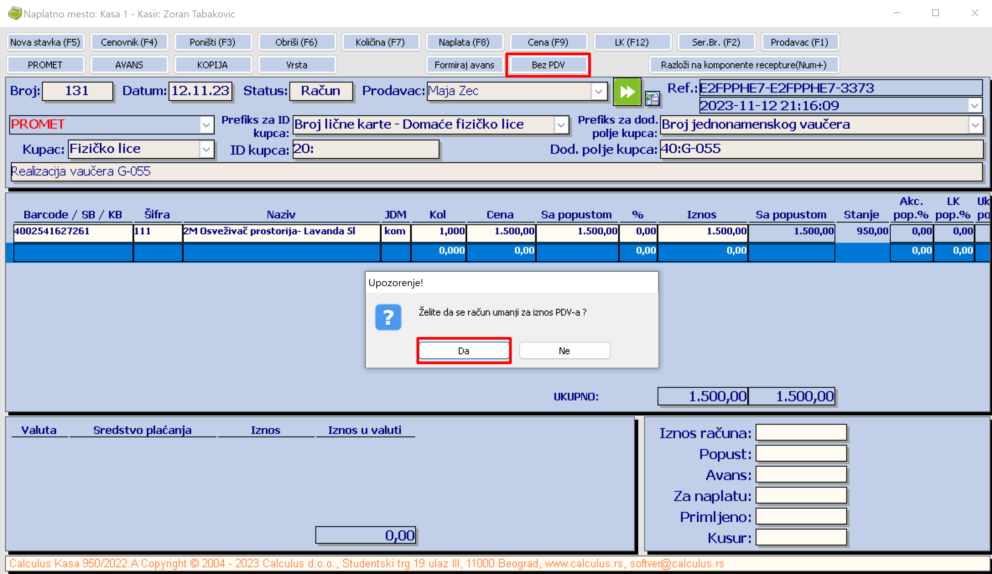Open Prefiks za ID kupca dropdown
This screenshot has height=574, width=992.
561,125
